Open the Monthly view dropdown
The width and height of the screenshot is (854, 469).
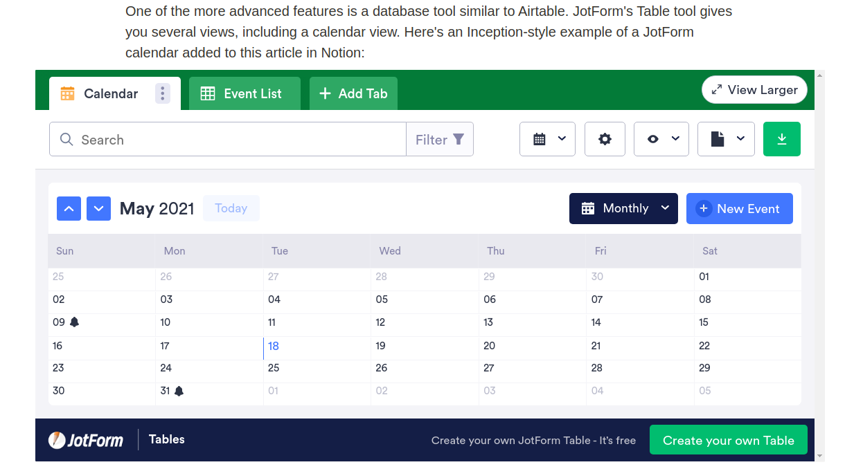(x=623, y=208)
